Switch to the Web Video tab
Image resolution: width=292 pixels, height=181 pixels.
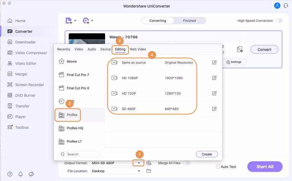(138, 49)
